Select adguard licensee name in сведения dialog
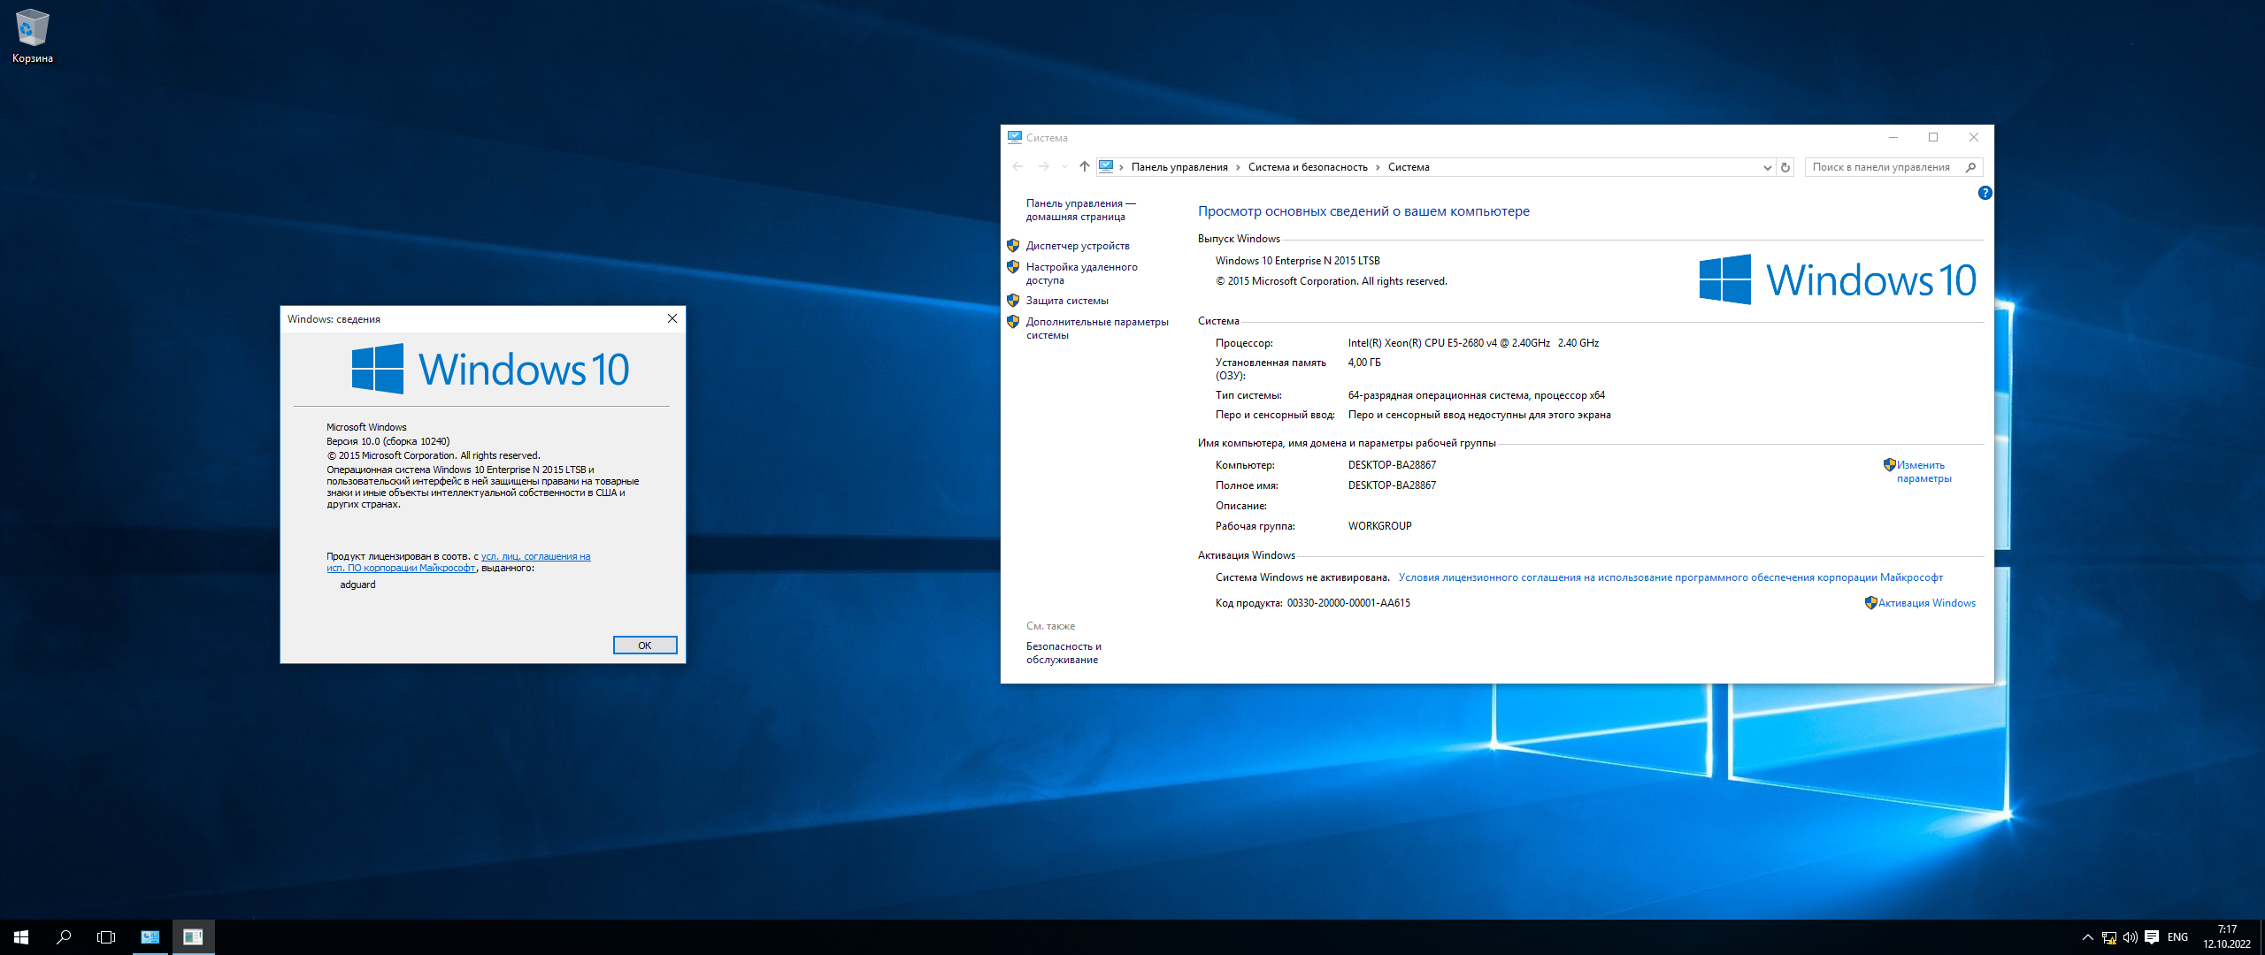This screenshot has height=955, width=2265. [357, 584]
